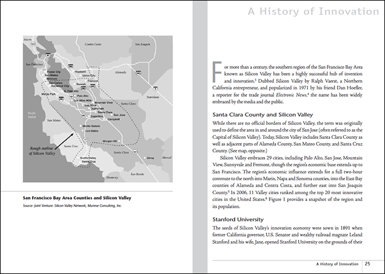Click the 'Merced' county label on the map

(x=167, y=158)
